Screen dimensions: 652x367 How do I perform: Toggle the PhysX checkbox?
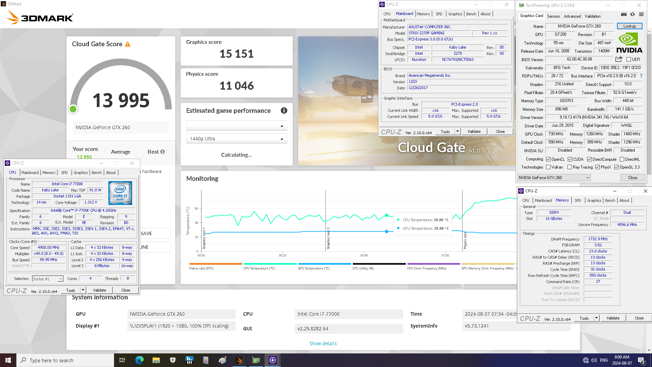tap(597, 167)
